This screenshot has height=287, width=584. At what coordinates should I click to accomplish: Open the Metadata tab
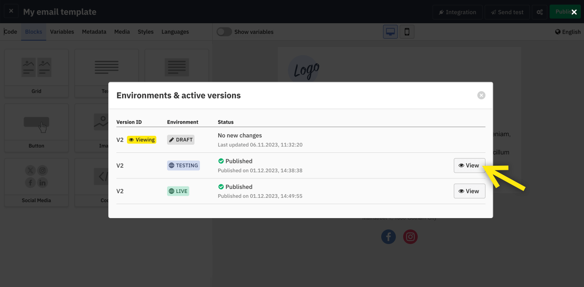pyautogui.click(x=94, y=32)
